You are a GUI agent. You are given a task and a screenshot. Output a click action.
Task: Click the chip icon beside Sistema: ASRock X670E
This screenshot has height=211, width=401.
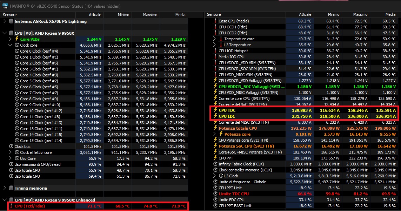click(11, 21)
